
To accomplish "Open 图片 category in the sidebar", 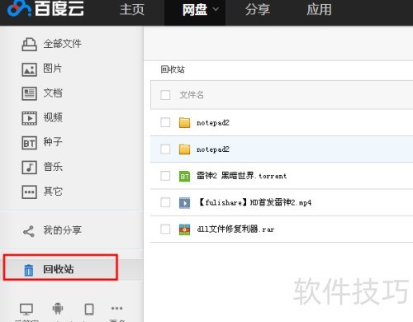I will tap(52, 69).
